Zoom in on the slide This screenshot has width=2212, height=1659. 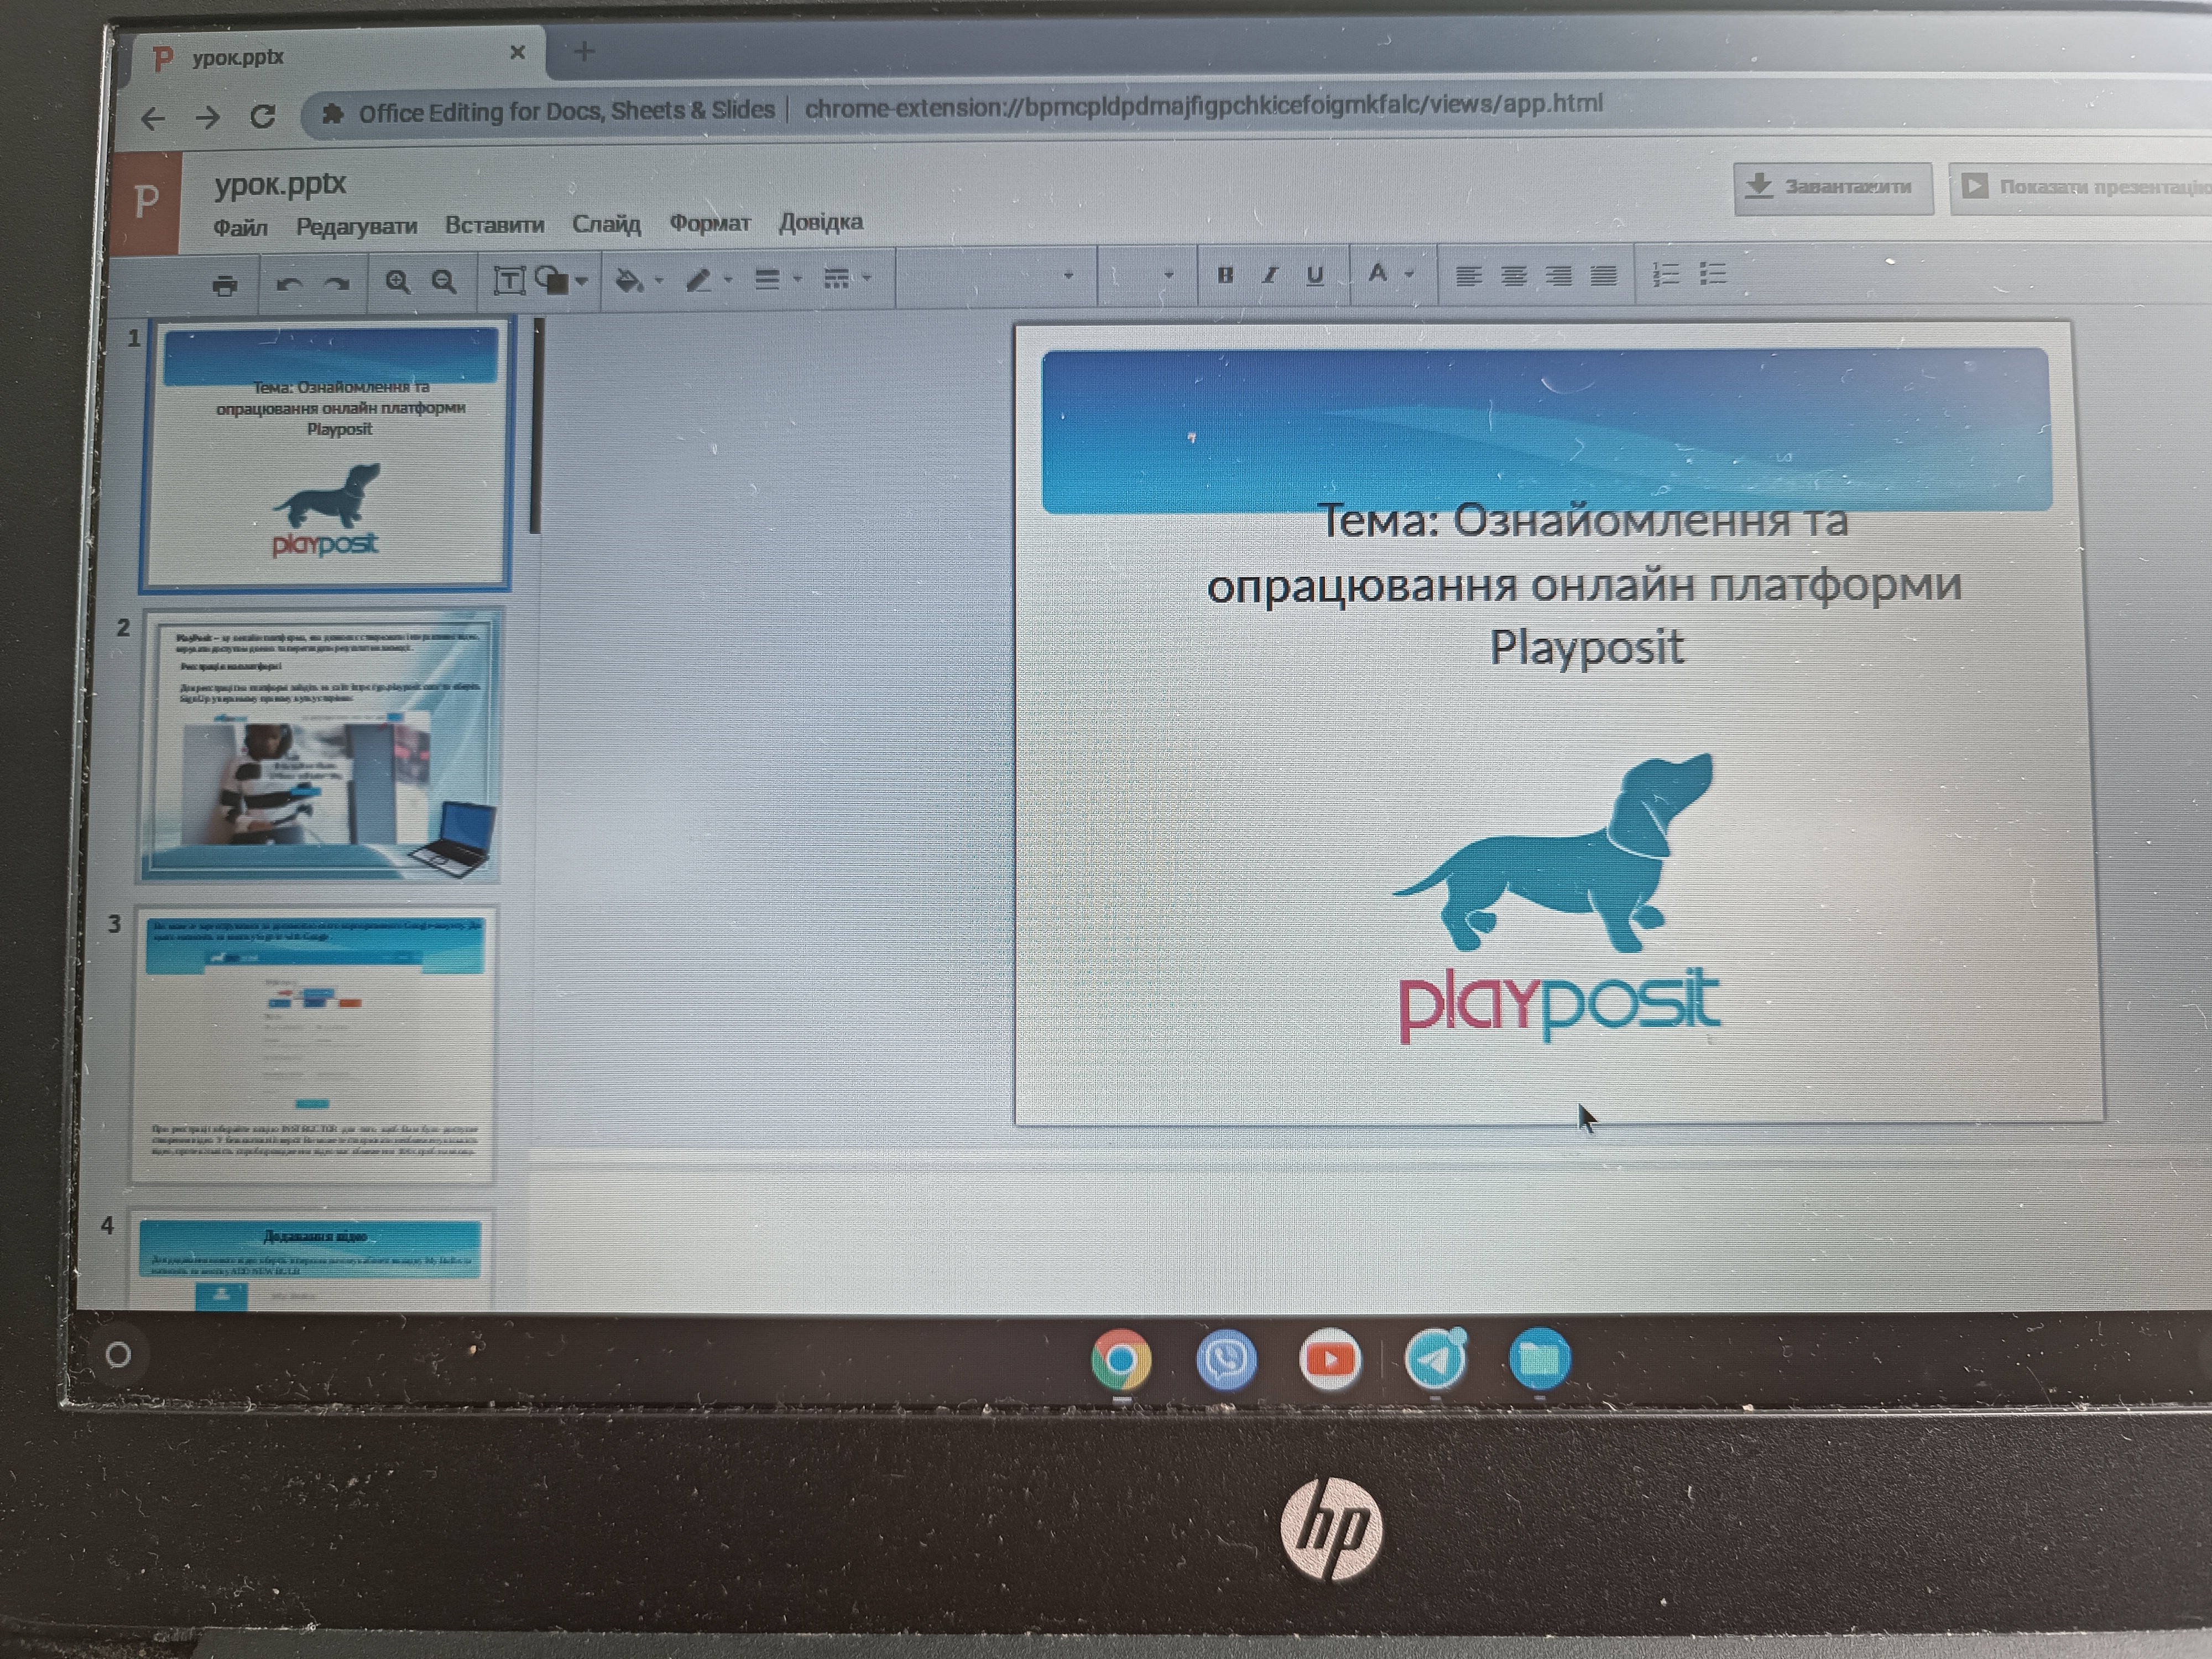point(397,282)
